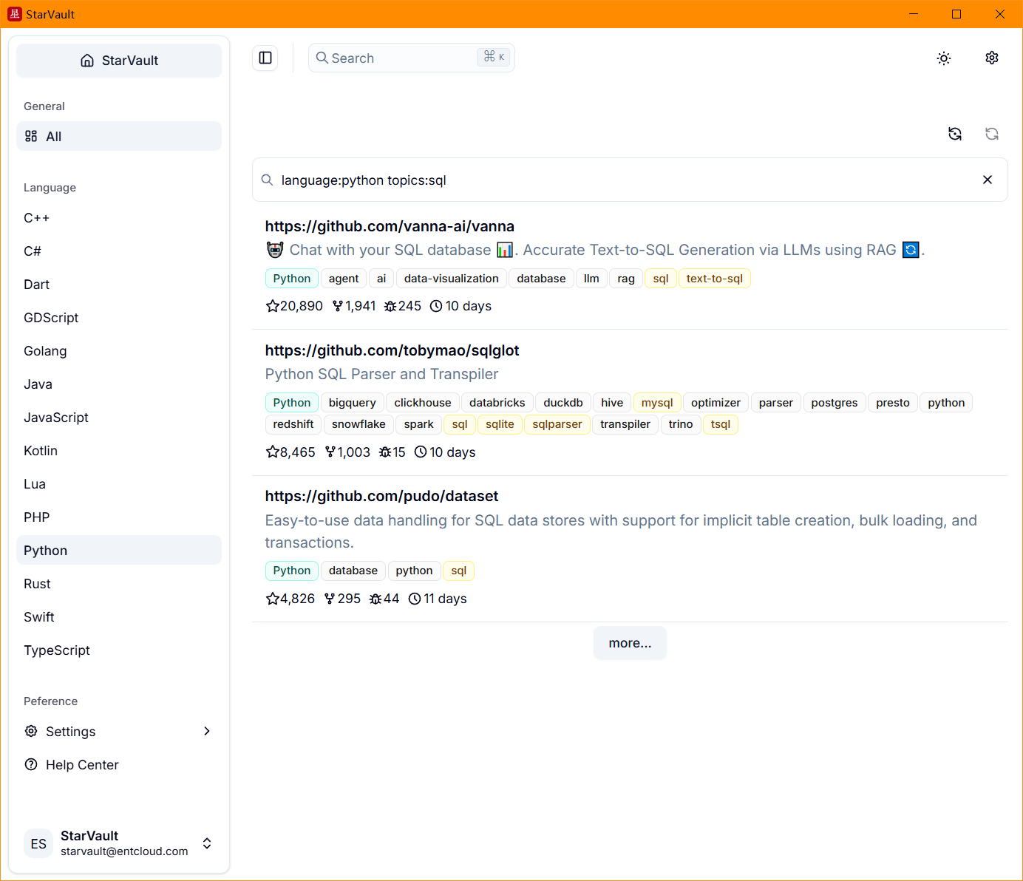Select Java language filter
Image resolution: width=1023 pixels, height=881 pixels.
click(119, 384)
